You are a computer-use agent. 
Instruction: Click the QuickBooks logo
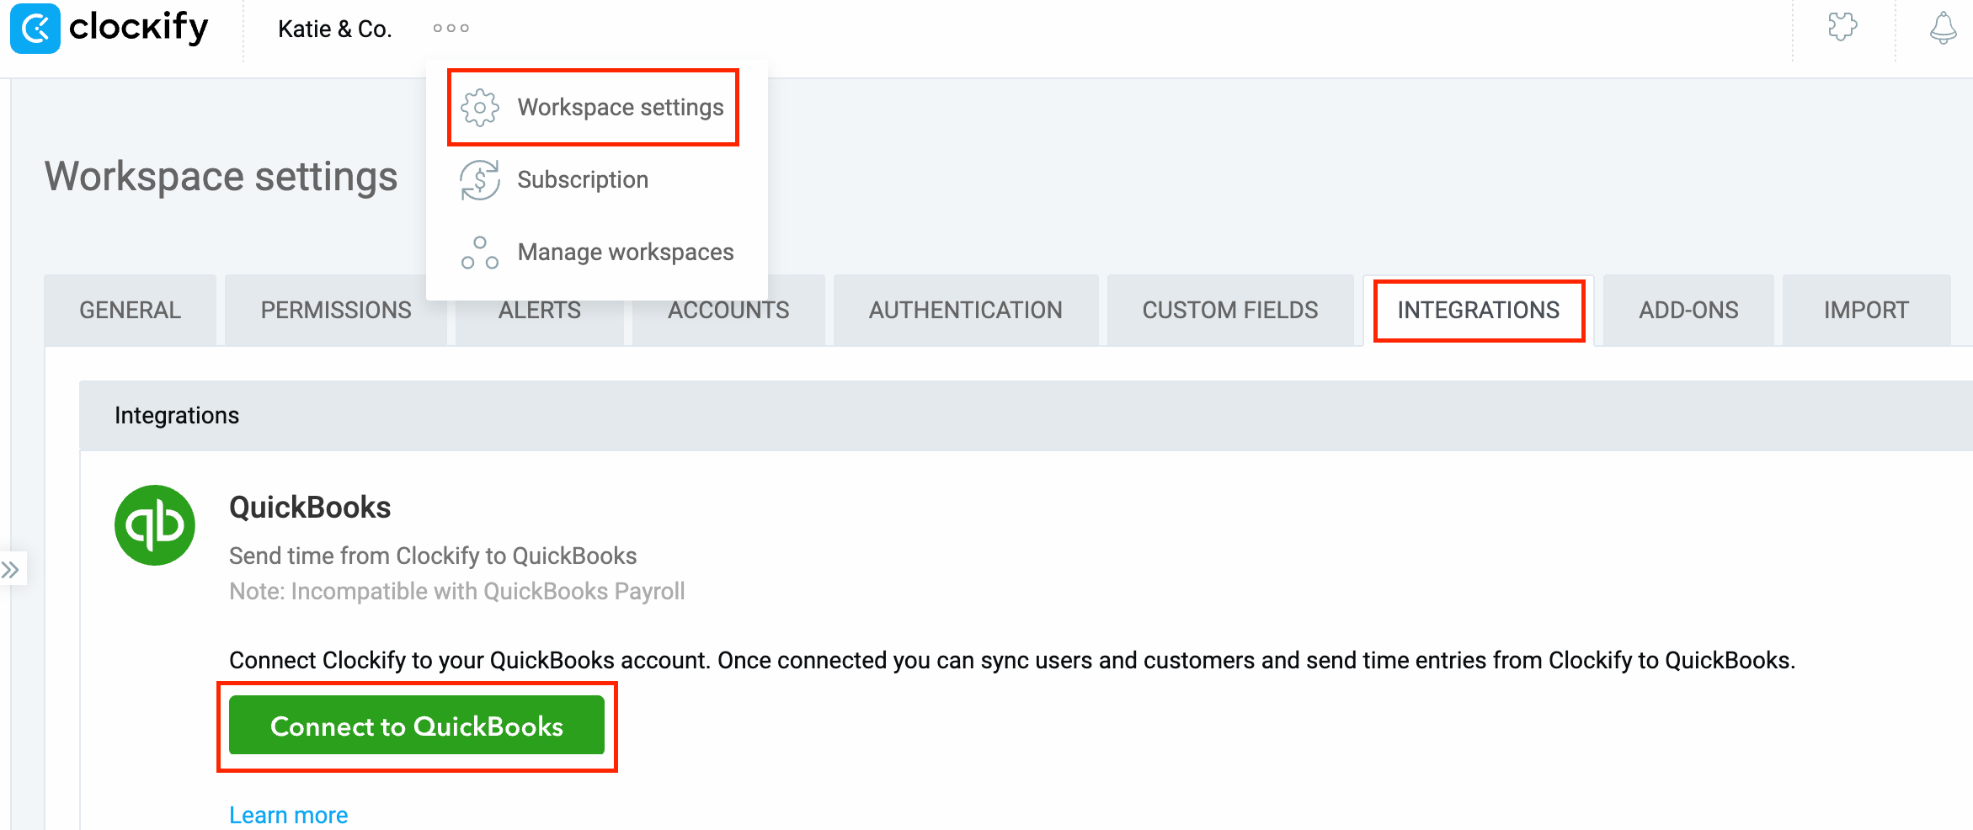155,524
